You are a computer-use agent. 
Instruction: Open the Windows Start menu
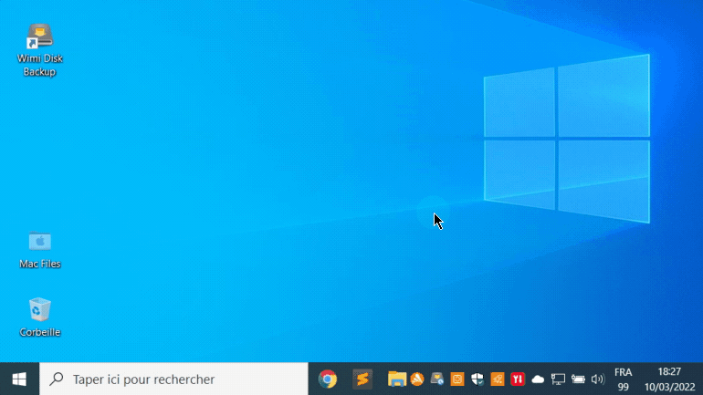point(19,379)
